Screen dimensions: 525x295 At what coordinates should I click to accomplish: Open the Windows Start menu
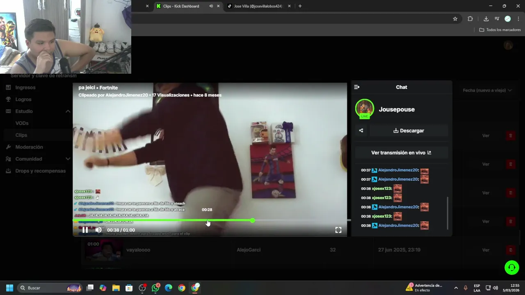point(10,288)
